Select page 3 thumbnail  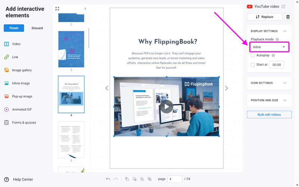pos(71,49)
